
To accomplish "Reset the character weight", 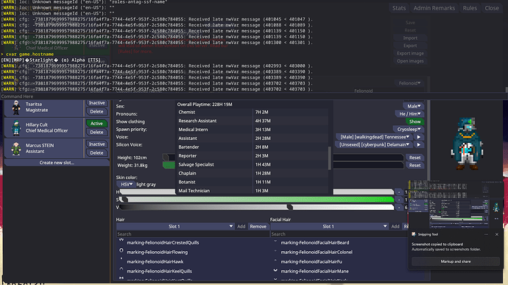I will (x=414, y=166).
